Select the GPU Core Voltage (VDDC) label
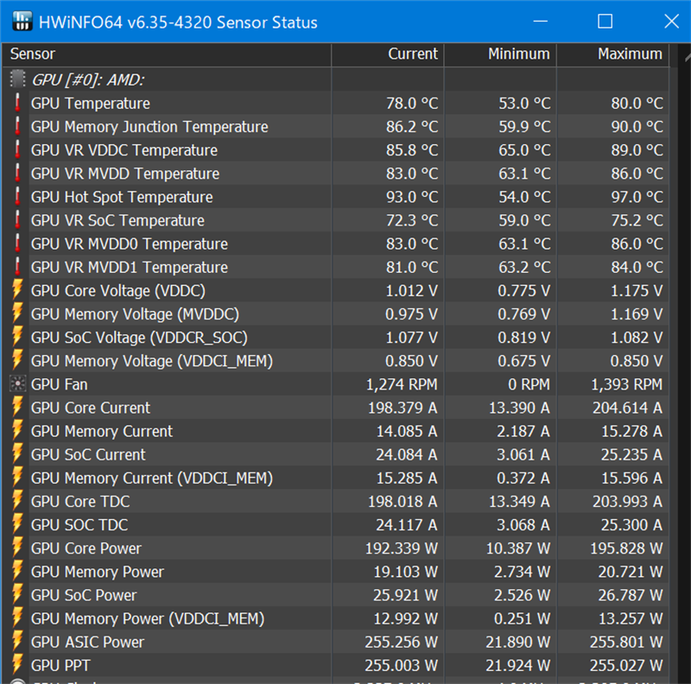 click(x=118, y=291)
